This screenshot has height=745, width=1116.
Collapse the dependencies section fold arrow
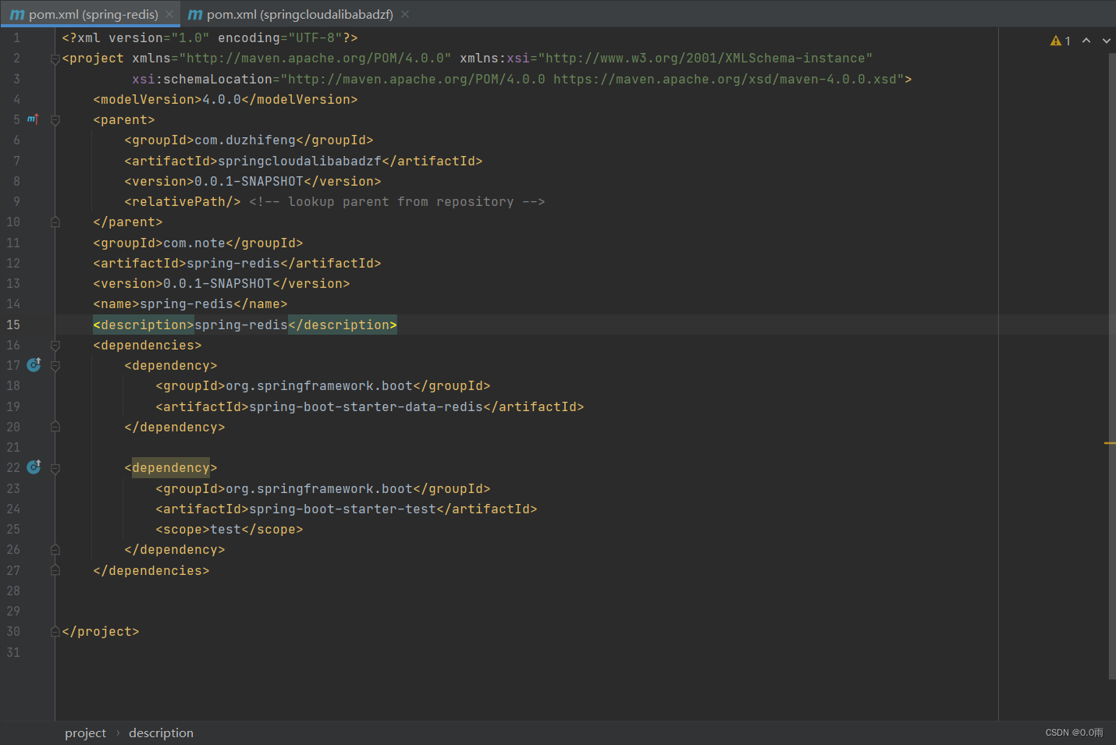coord(54,345)
